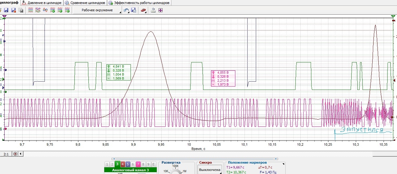
Task: Click the crossed waveforms icon
Action: point(38,10)
